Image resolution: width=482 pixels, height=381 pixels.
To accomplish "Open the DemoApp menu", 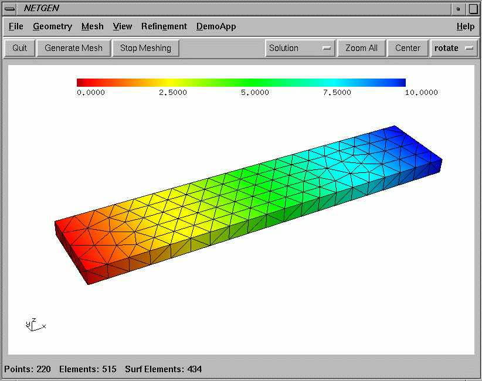I will click(216, 26).
